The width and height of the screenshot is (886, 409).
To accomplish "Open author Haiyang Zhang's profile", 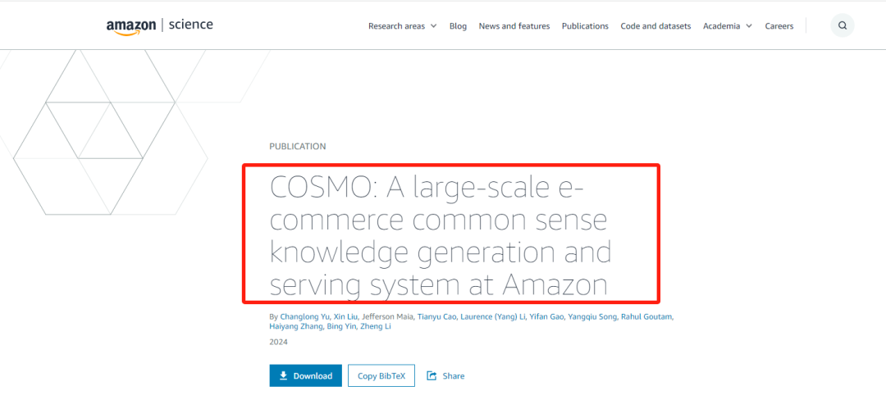I will [296, 326].
